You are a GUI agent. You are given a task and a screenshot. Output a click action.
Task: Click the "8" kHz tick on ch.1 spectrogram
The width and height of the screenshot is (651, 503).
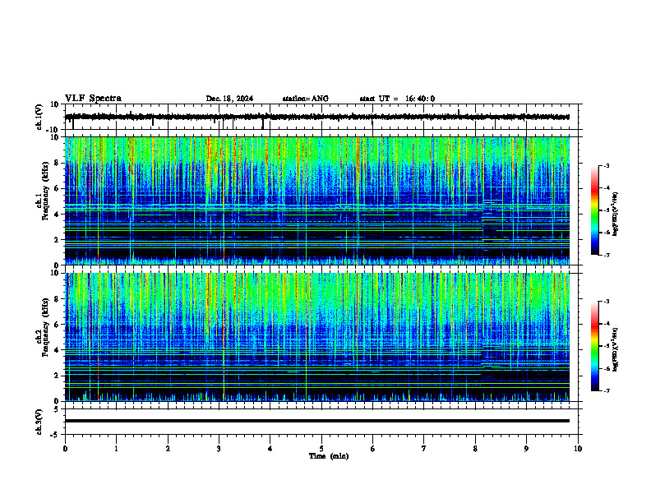57,163
